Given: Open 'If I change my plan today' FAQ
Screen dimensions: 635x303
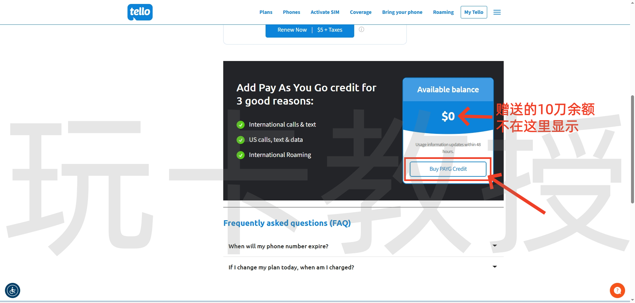Looking at the screenshot, I should (291, 267).
